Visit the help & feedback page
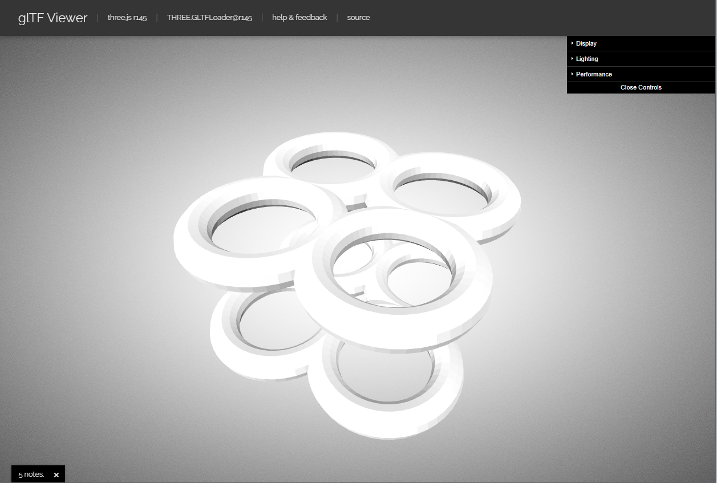 (x=299, y=18)
